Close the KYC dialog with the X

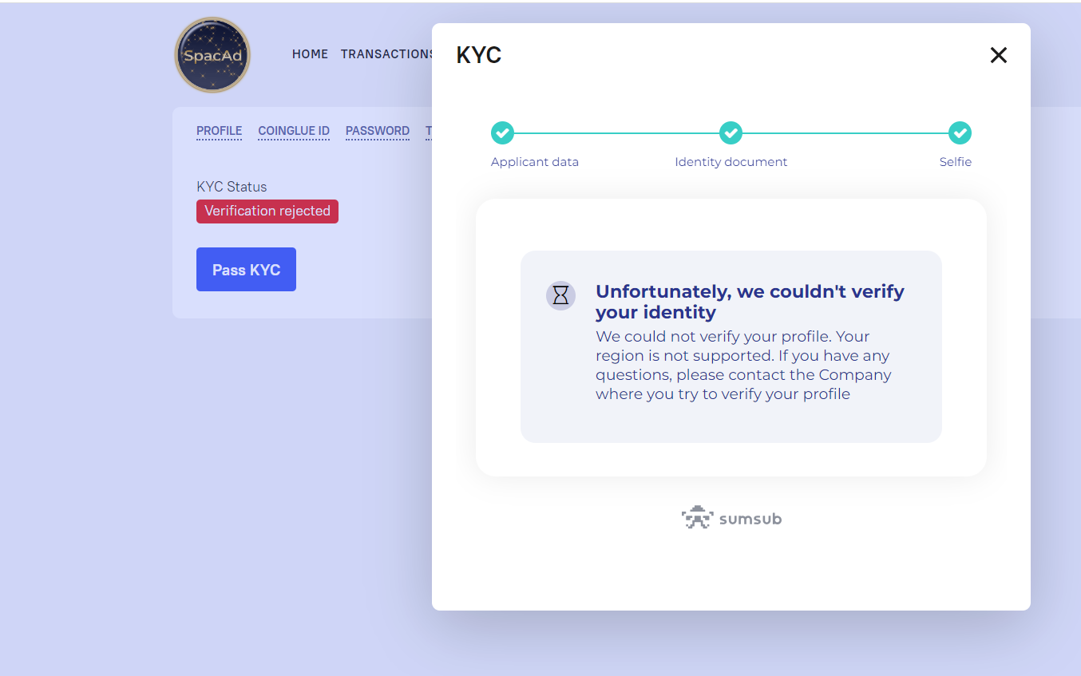(x=999, y=55)
